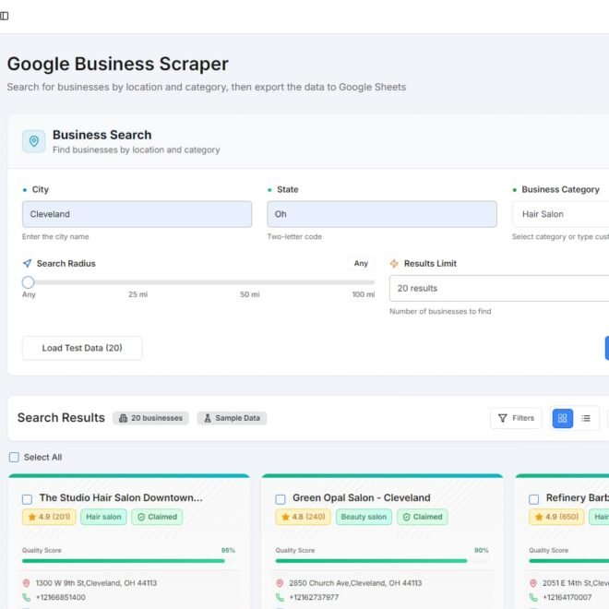Click the star icon on 4.9 (650) rating

pos(539,517)
